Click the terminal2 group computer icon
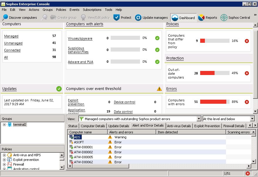Image resolution: width=258 pixels, height=177 pixels. [x=10, y=125]
